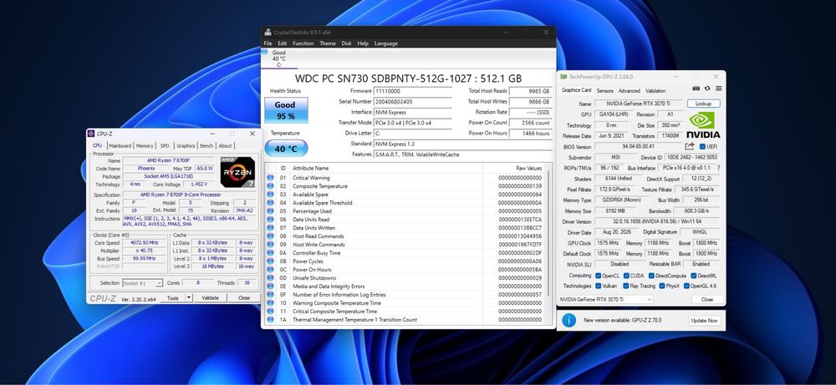The height and width of the screenshot is (385, 836).
Task: Toggle the Ray Tracing checkbox
Action: (626, 286)
